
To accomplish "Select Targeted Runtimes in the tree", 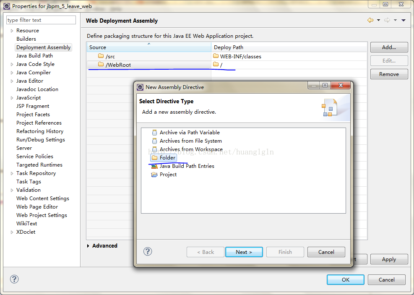I will tap(39, 165).
